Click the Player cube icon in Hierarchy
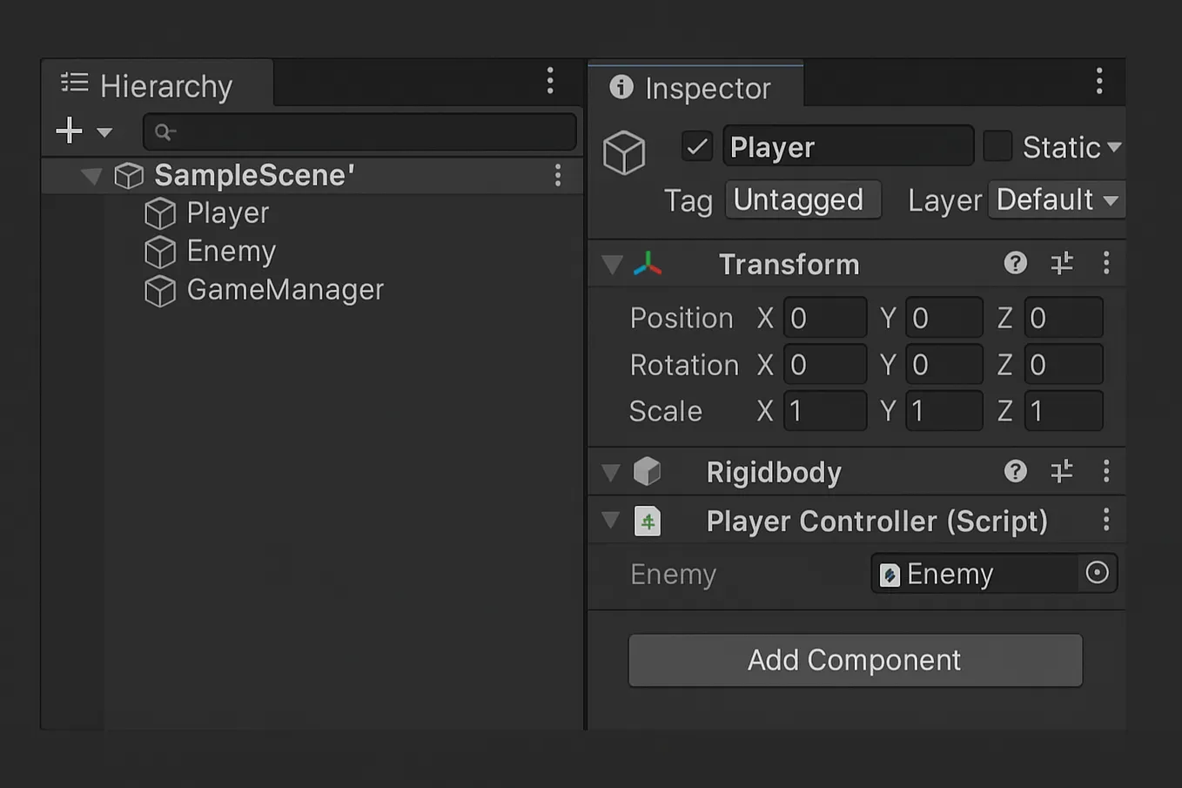Image resolution: width=1182 pixels, height=788 pixels. click(x=160, y=213)
